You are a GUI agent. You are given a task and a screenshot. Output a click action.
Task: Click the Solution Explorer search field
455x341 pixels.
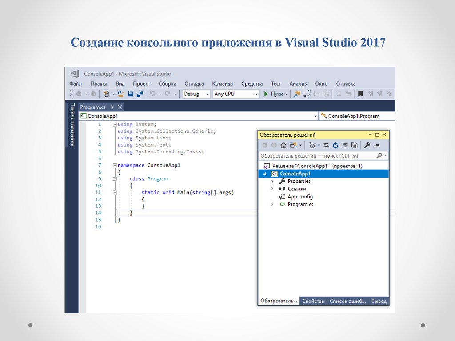tap(317, 156)
